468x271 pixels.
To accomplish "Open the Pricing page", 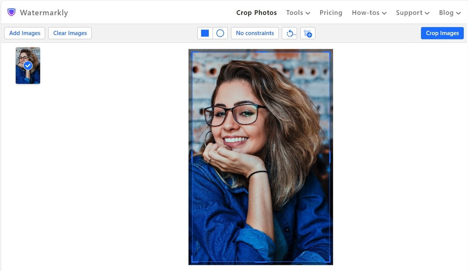I will pyautogui.click(x=331, y=12).
